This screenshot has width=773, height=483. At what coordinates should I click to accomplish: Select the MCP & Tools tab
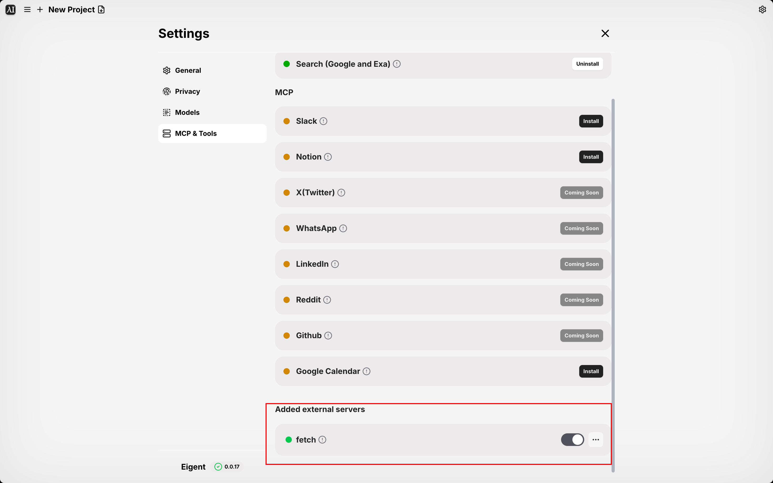[212, 133]
